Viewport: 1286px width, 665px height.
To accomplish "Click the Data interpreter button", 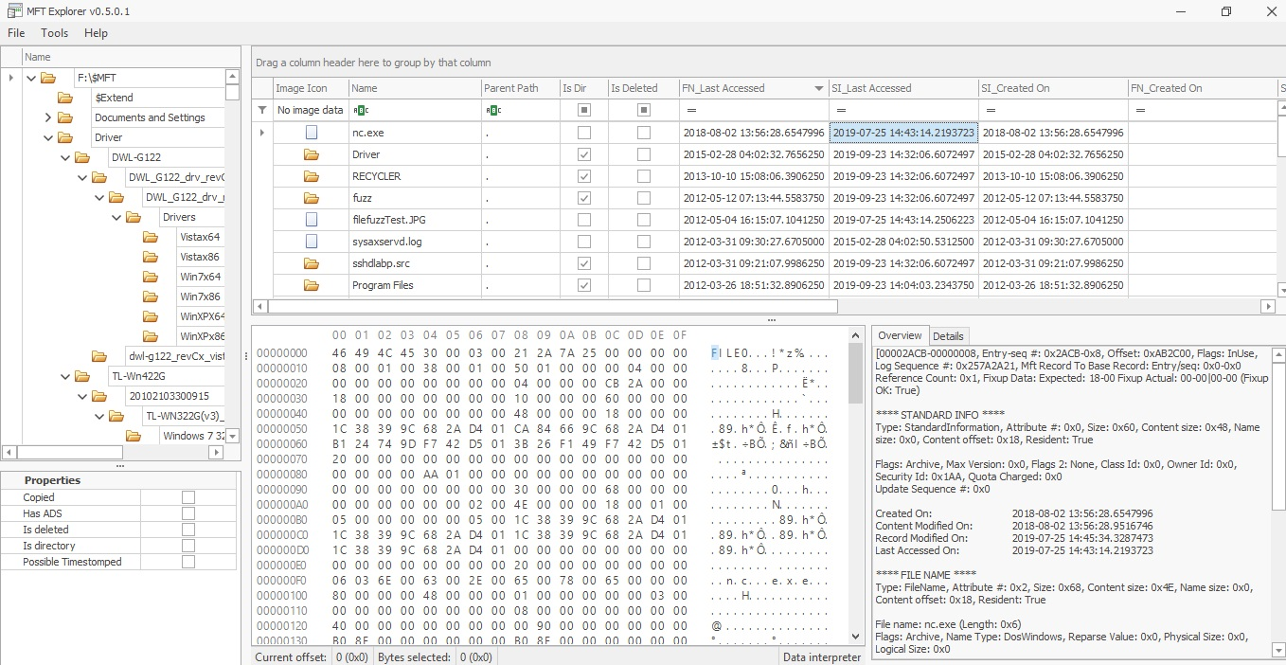I will pos(822,656).
